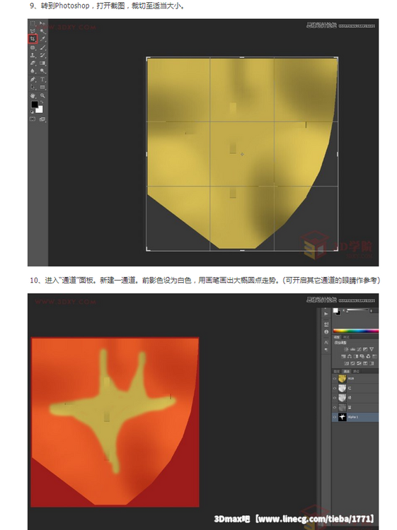Choose the Hand tool

(33, 95)
